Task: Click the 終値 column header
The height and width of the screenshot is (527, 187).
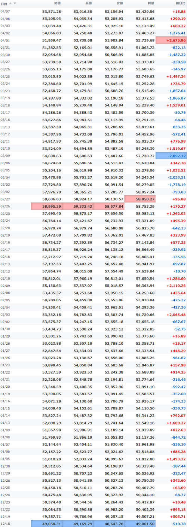Action: point(151,3)
